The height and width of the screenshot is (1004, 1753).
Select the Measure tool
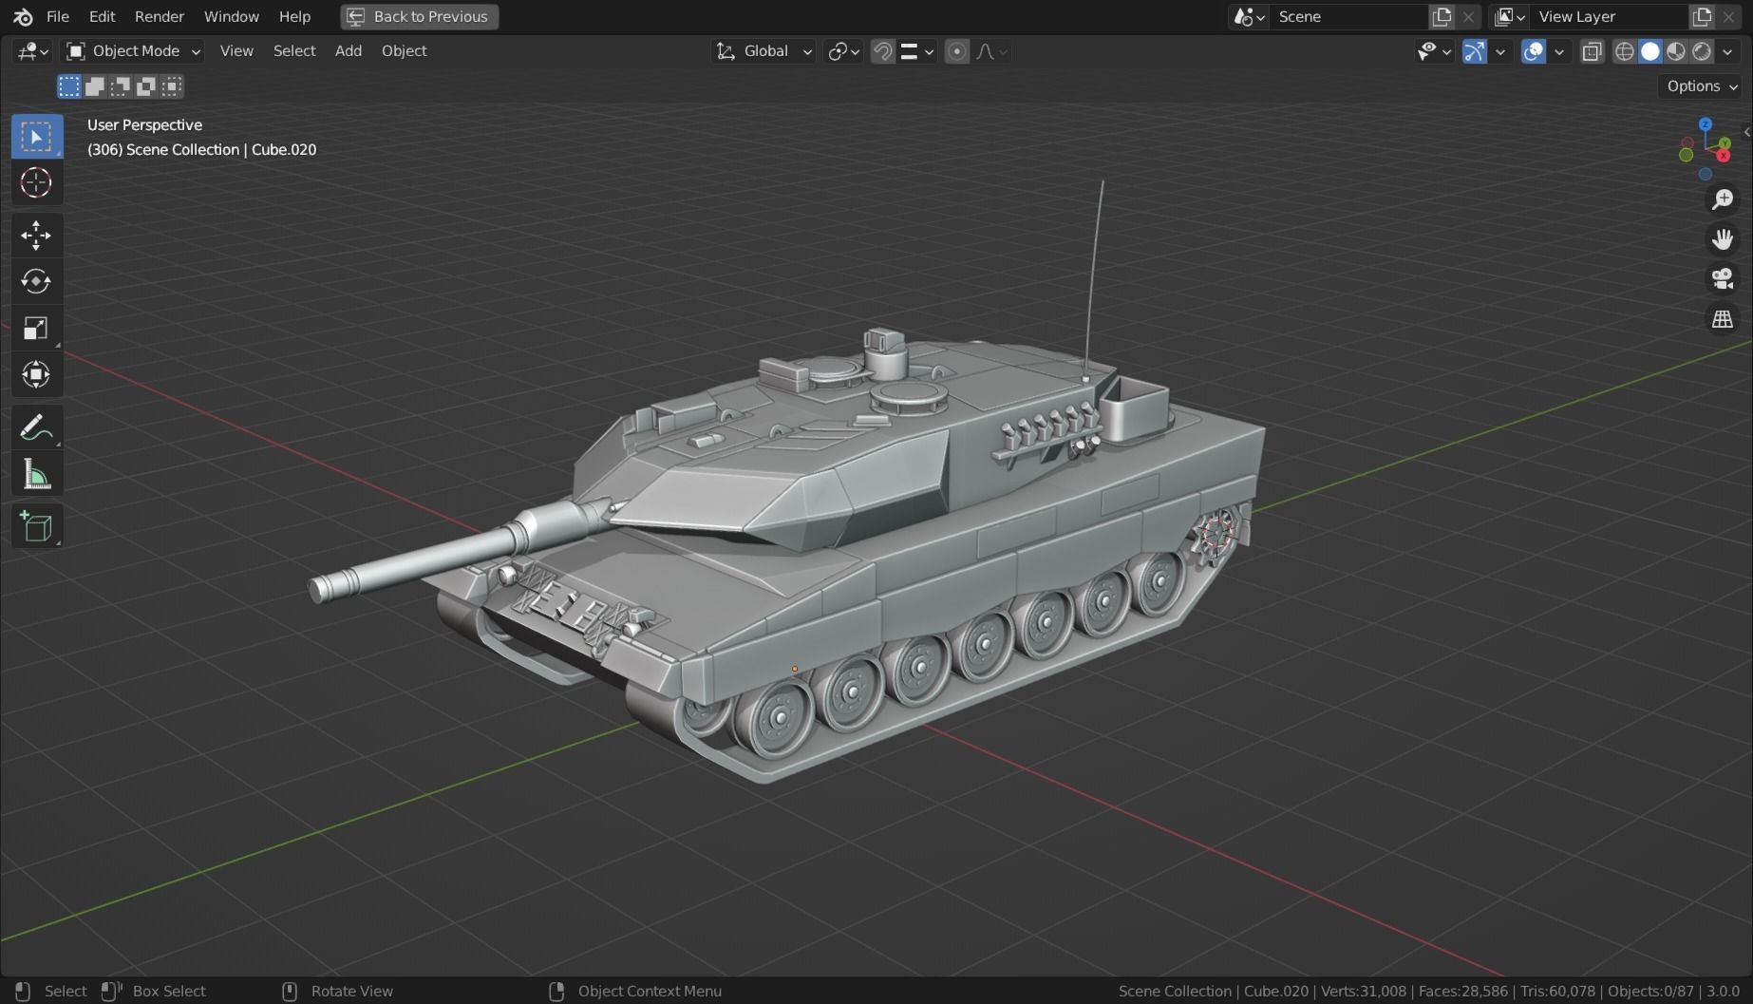point(36,474)
